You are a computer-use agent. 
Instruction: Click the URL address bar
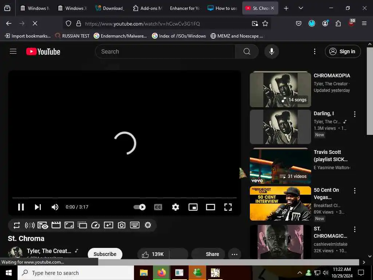[166, 24]
